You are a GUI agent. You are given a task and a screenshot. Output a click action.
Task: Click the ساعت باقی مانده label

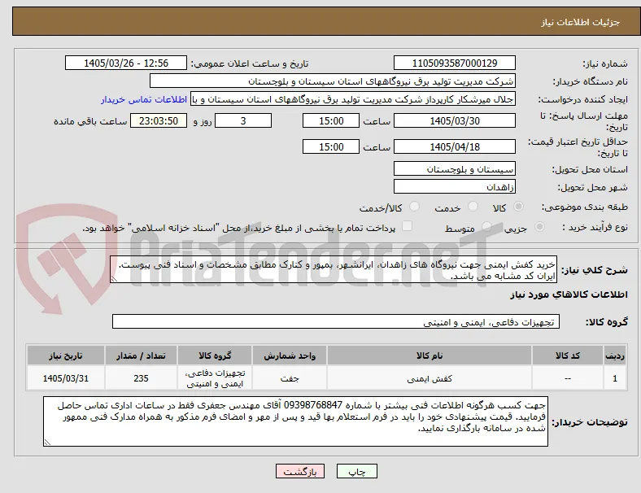click(x=90, y=121)
